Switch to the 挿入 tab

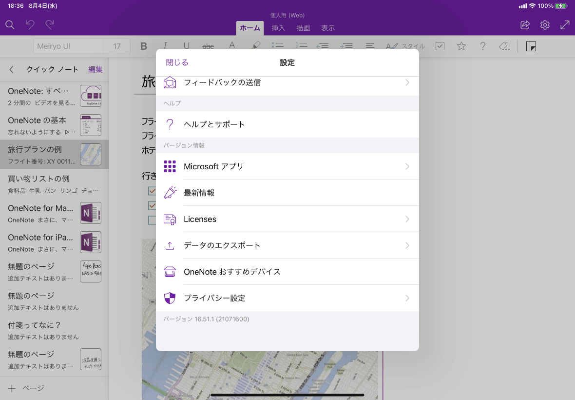(x=278, y=28)
